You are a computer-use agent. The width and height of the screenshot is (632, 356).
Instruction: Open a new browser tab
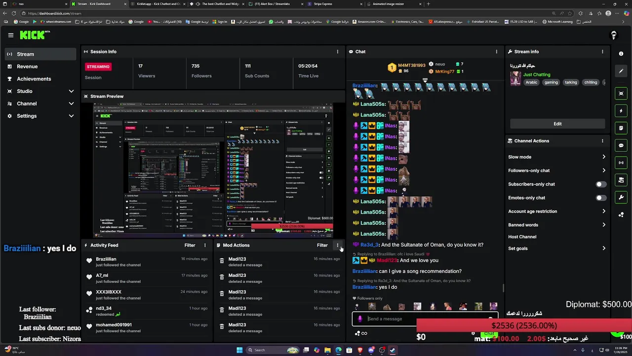click(428, 4)
